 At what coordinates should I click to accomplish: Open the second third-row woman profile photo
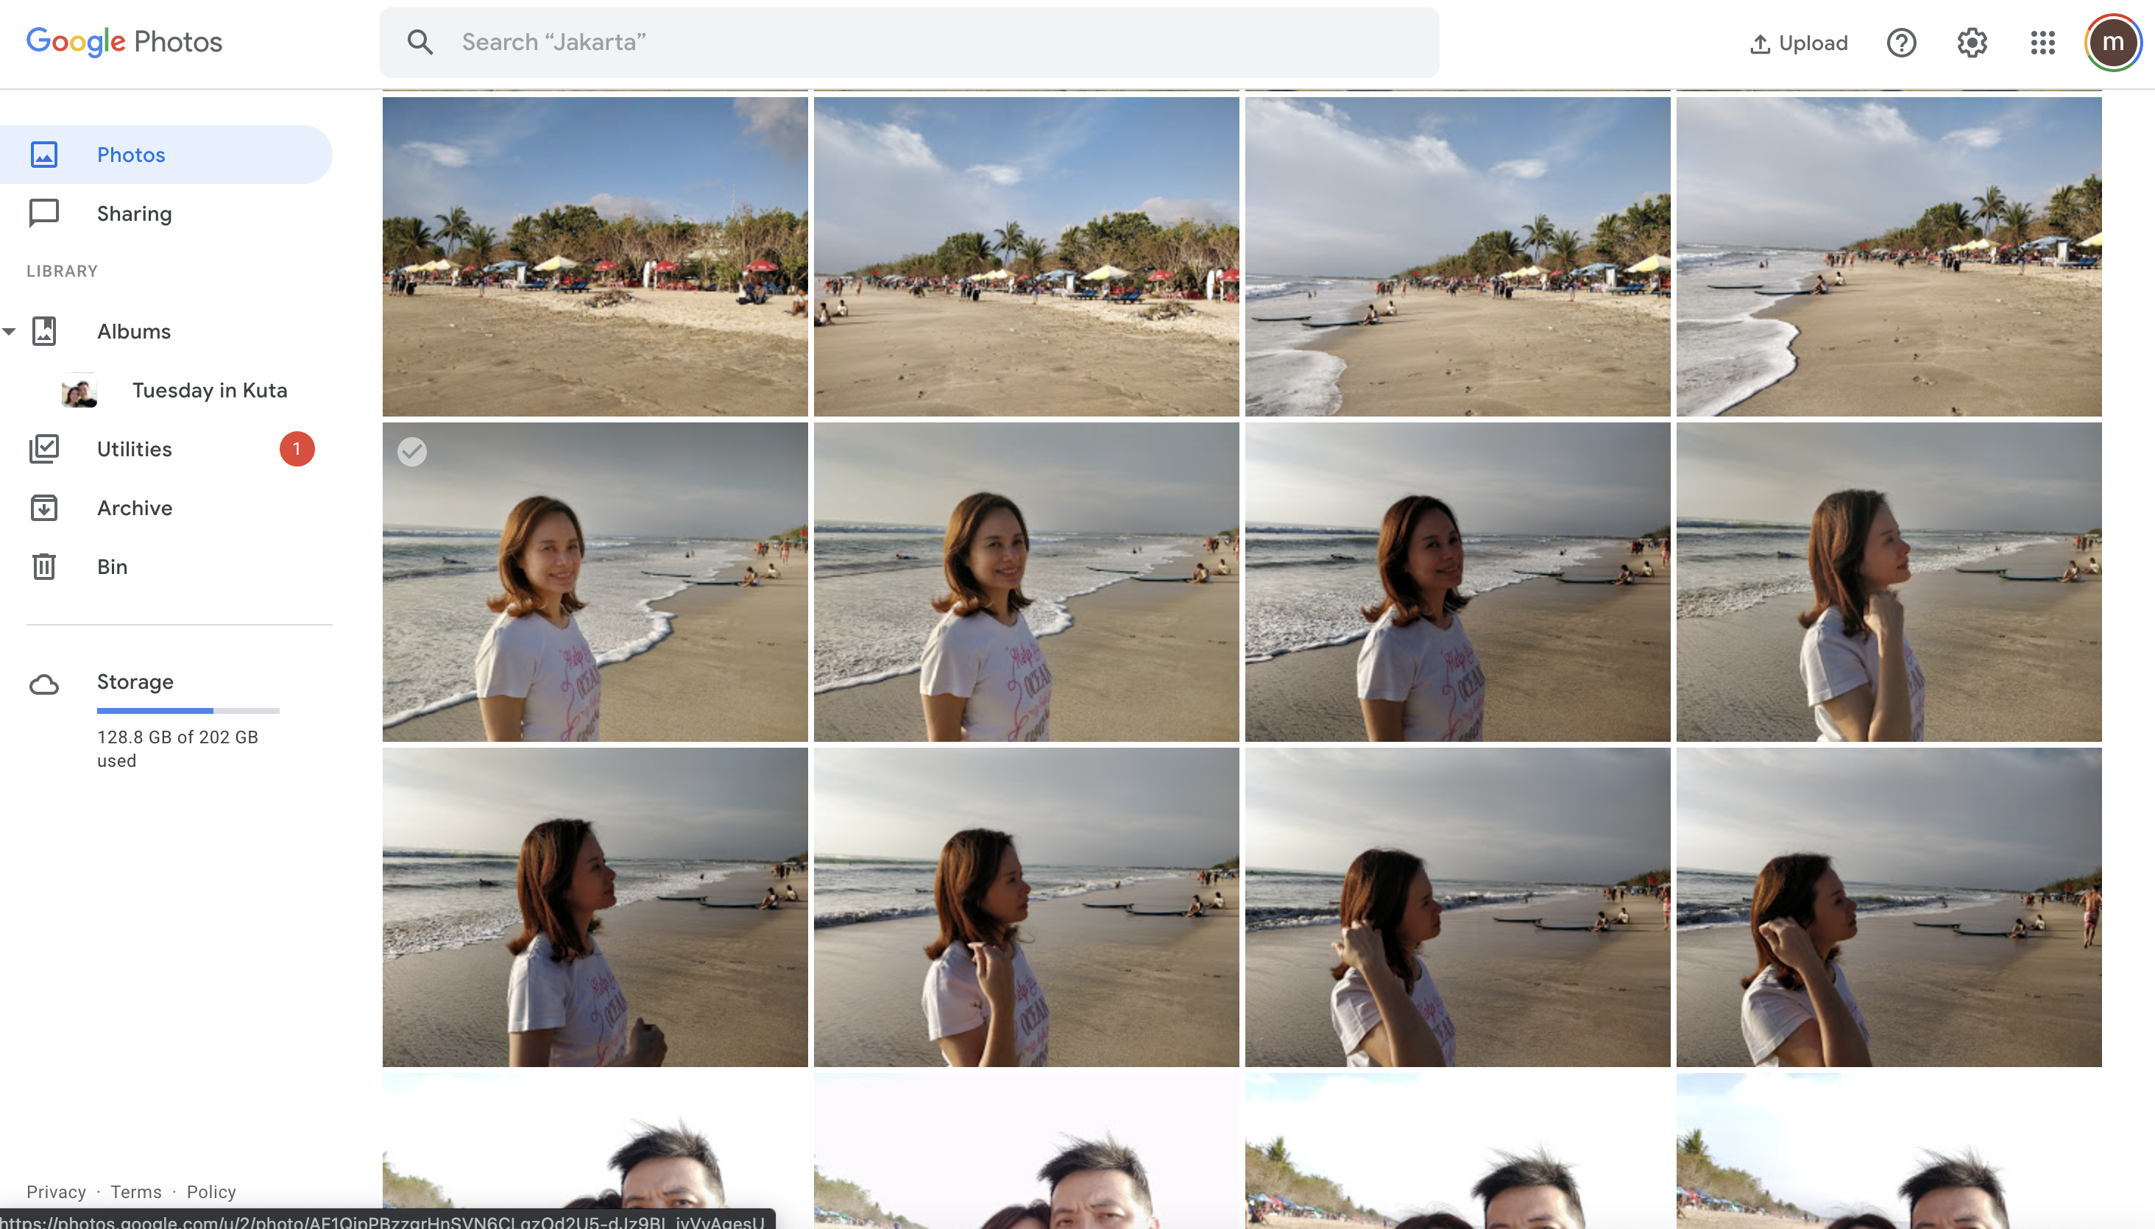[x=1027, y=907]
